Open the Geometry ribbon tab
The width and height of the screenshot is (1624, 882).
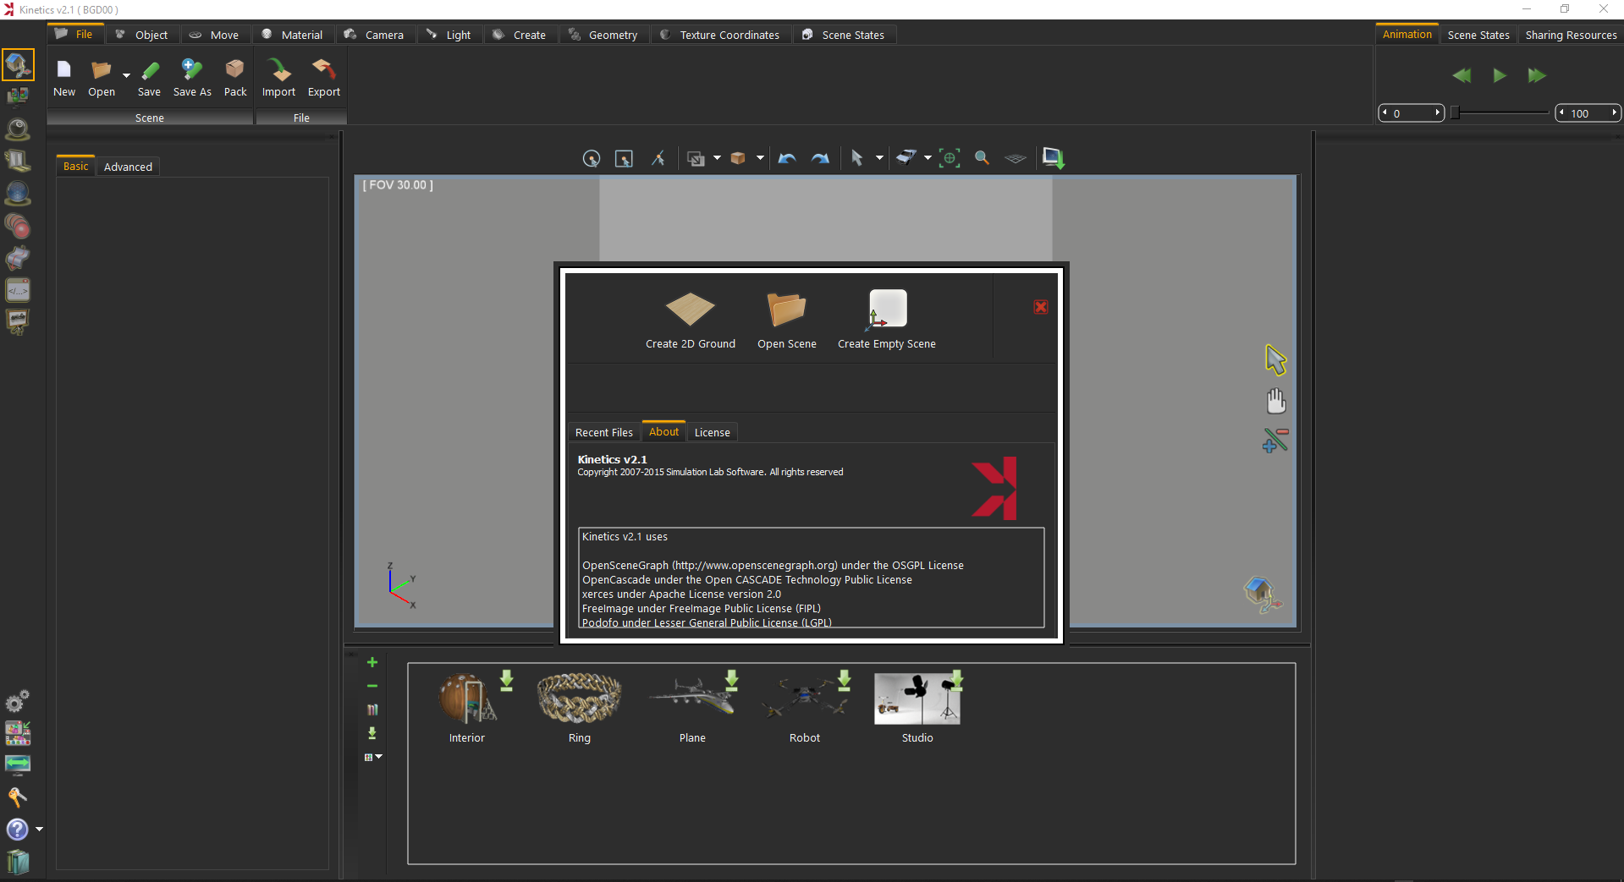(x=603, y=35)
